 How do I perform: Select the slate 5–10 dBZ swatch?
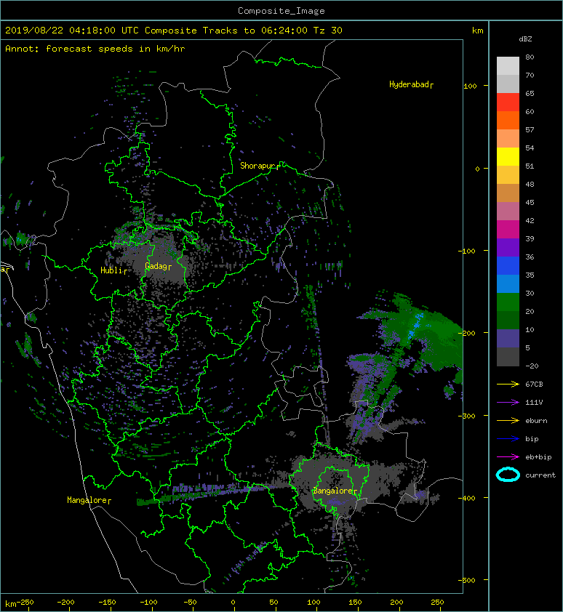(x=508, y=339)
